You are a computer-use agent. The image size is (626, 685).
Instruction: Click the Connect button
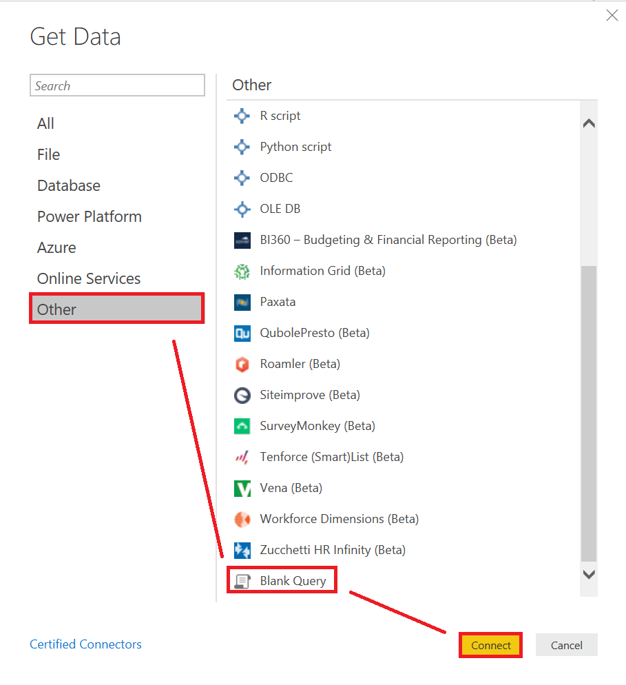click(490, 645)
